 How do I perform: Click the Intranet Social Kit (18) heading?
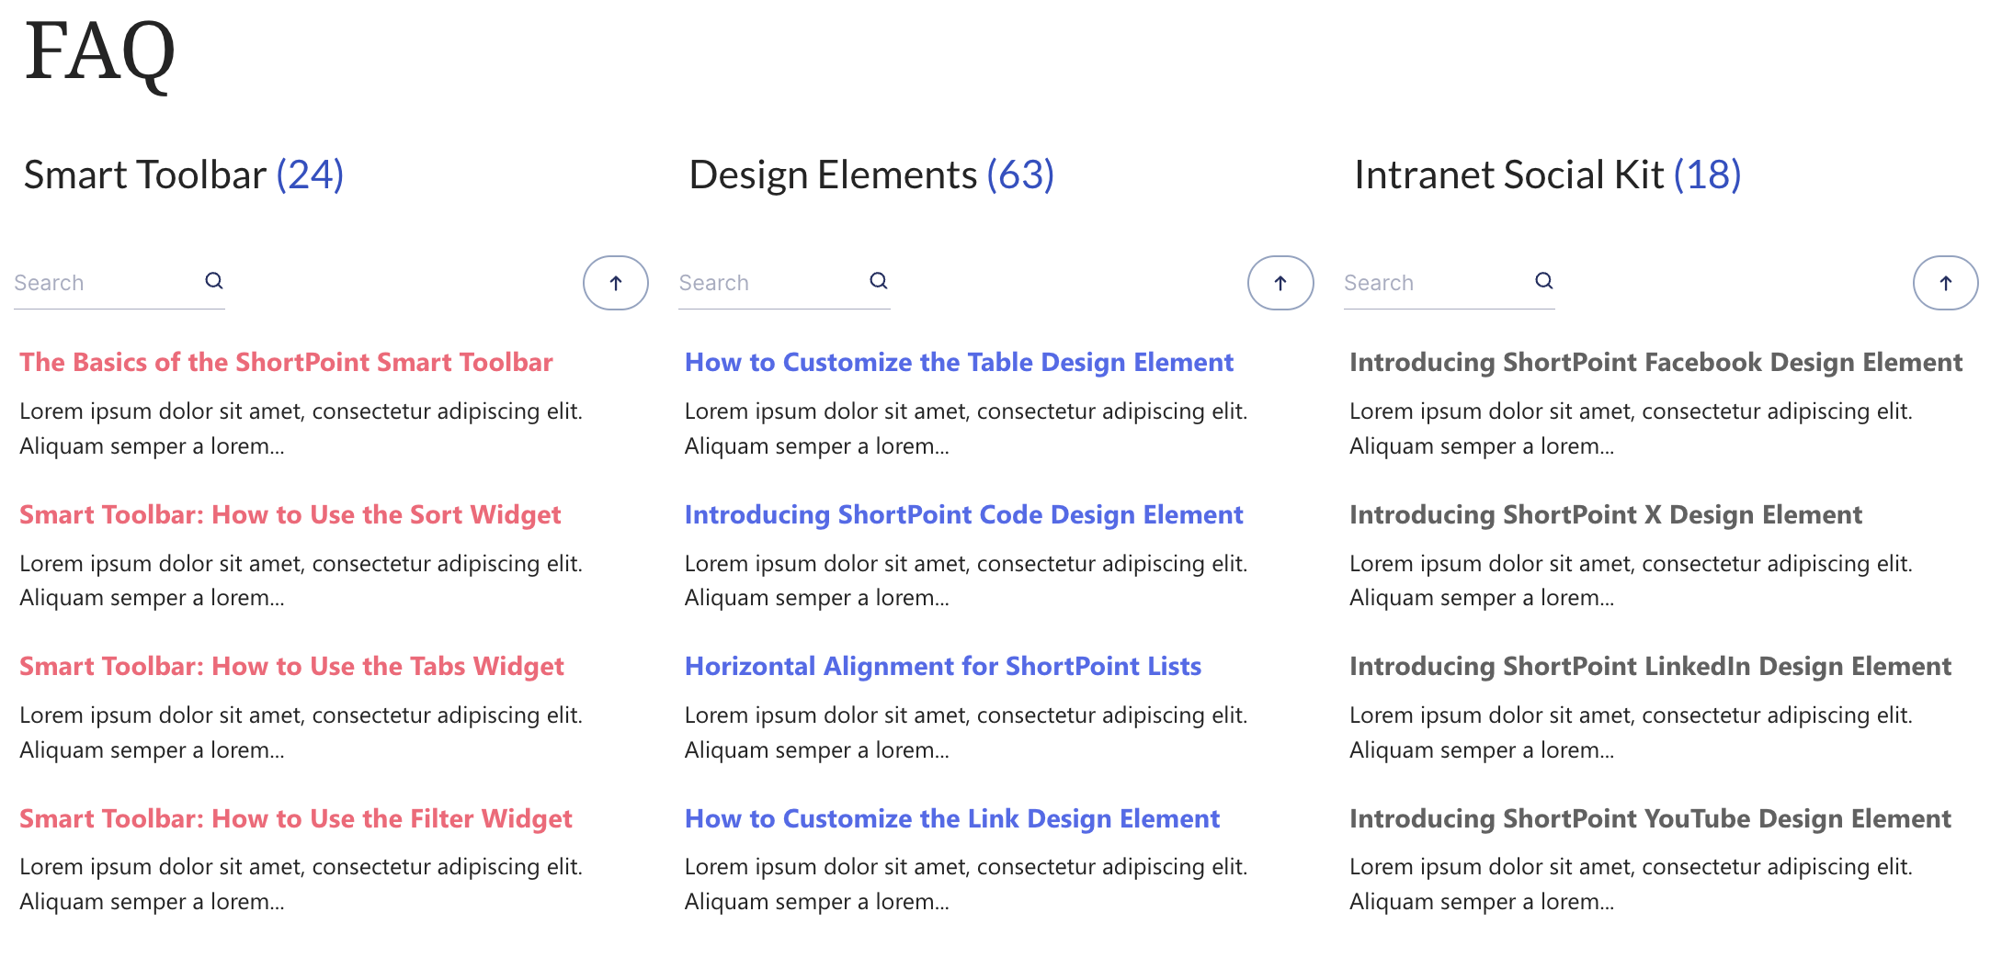[x=1548, y=175]
